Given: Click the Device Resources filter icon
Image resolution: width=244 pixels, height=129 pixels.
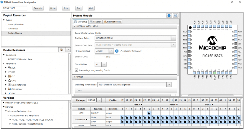Looking at the screenshot, I should (x=61, y=50).
